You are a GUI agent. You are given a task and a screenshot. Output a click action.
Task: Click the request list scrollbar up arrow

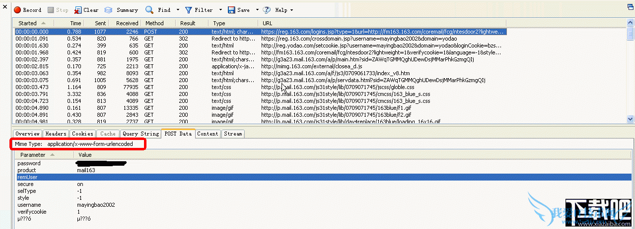[631, 23]
